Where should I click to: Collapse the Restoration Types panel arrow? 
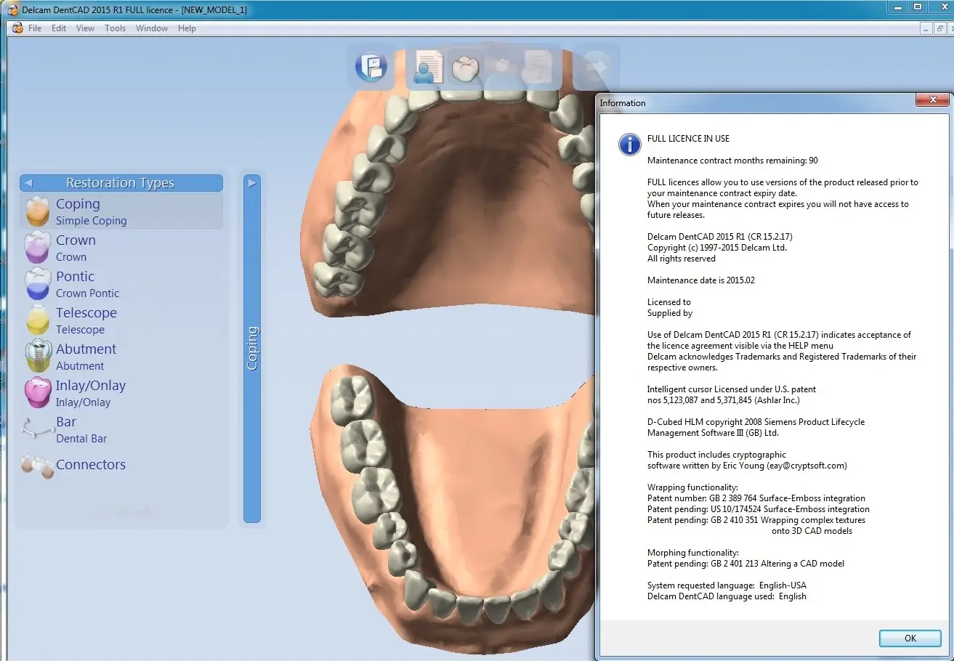(28, 183)
